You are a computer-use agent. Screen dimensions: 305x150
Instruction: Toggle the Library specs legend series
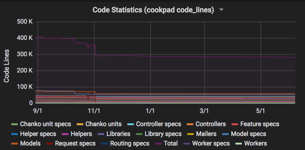pyautogui.click(x=163, y=134)
